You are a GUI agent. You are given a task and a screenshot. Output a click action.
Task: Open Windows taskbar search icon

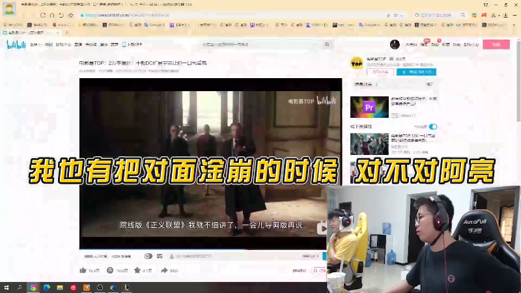tap(20, 288)
